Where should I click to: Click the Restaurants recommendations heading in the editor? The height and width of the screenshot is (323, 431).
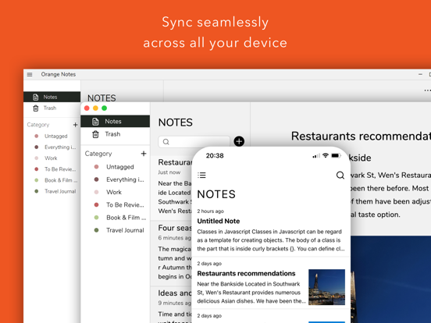pos(361,137)
